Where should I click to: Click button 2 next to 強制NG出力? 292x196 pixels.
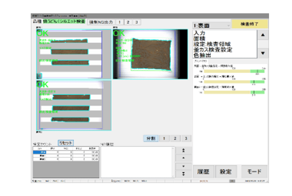[x=128, y=22]
